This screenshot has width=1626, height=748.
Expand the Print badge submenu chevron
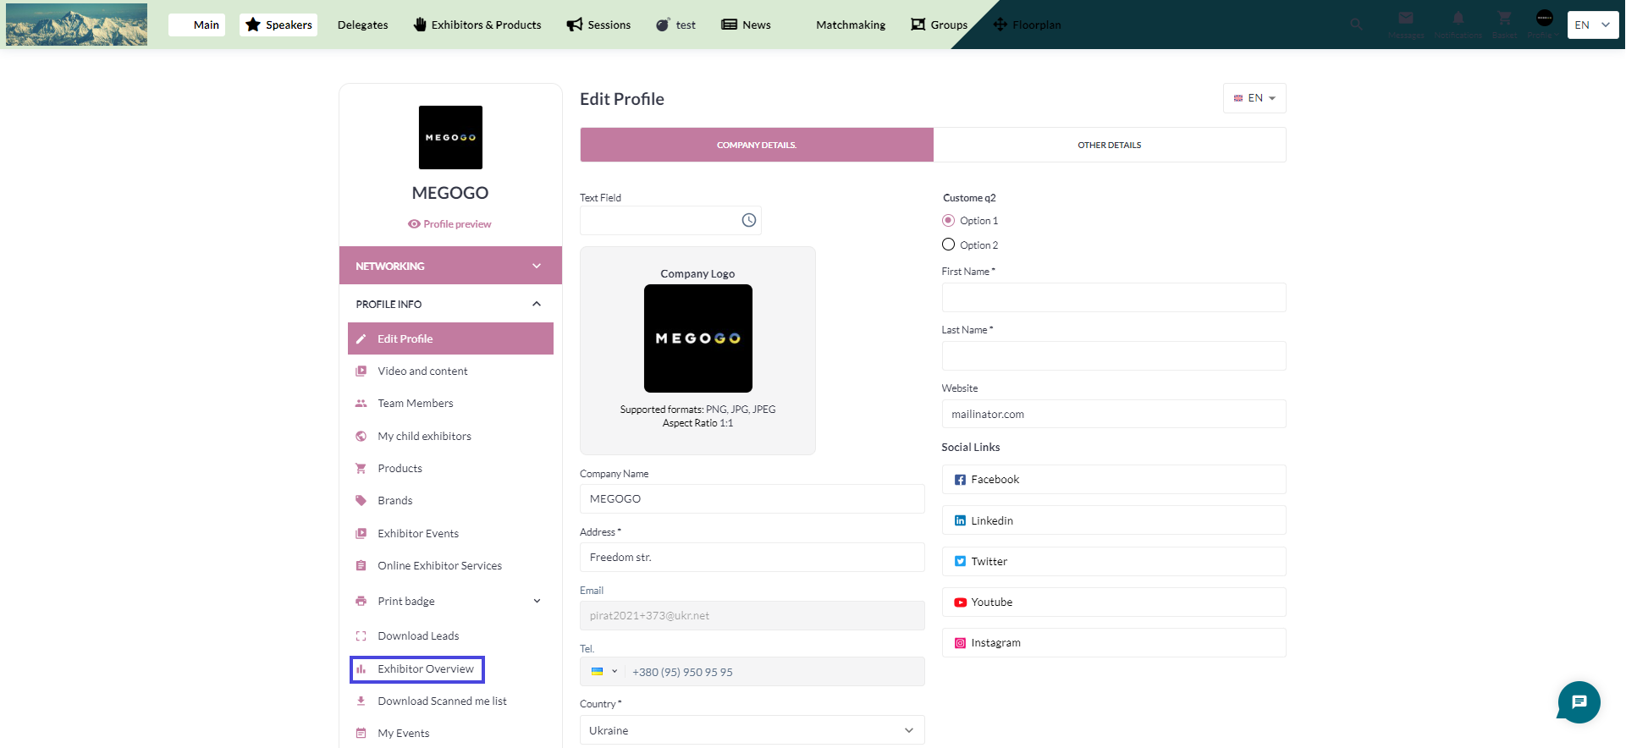click(x=537, y=602)
